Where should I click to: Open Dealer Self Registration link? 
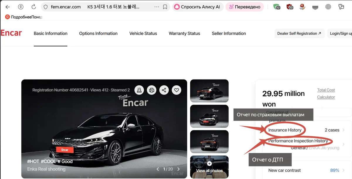click(299, 33)
